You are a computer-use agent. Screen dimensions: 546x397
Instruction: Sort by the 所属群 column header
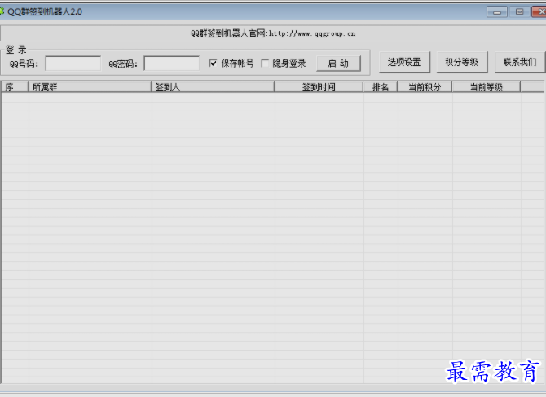click(x=90, y=87)
